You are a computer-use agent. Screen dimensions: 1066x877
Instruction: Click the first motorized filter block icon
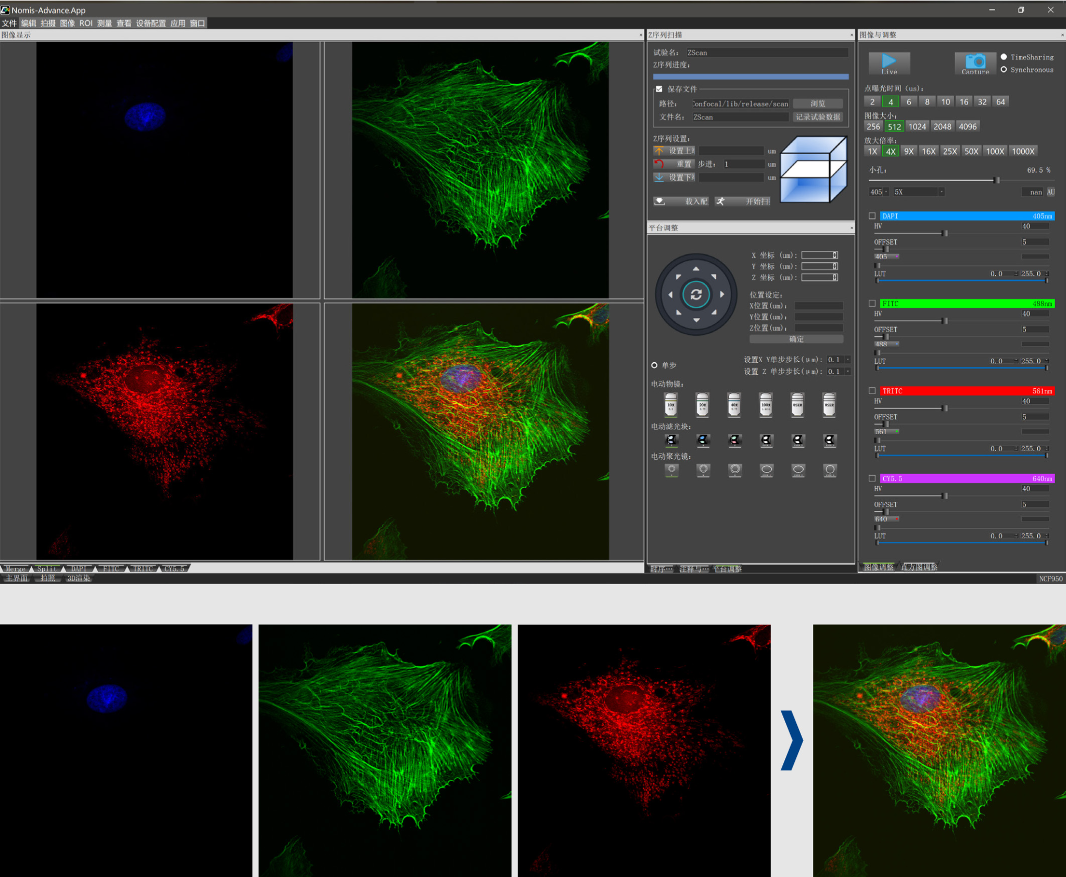671,440
